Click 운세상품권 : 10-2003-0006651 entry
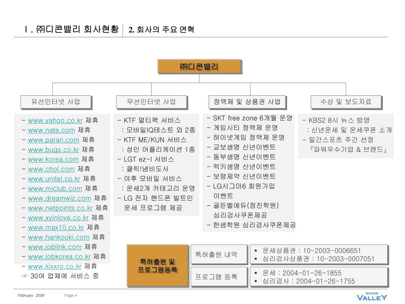The image size is (405, 304). (311, 251)
